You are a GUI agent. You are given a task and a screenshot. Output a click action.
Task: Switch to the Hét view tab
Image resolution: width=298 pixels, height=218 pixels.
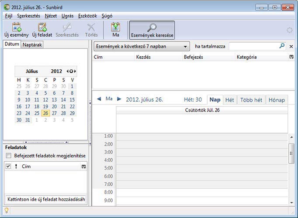coord(229,100)
